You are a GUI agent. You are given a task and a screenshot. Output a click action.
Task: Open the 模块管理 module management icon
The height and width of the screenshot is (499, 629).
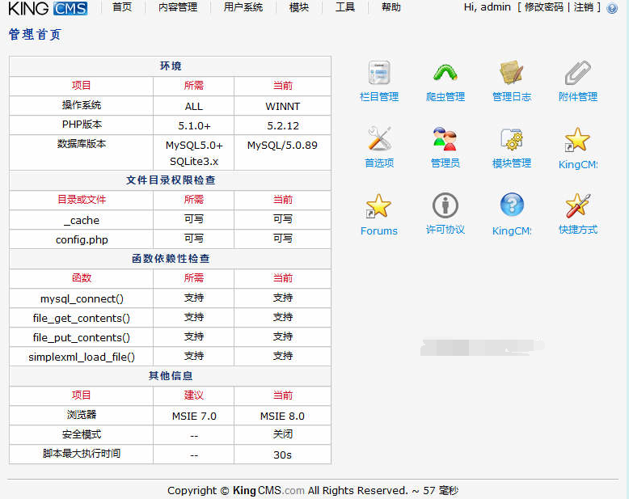pos(512,139)
